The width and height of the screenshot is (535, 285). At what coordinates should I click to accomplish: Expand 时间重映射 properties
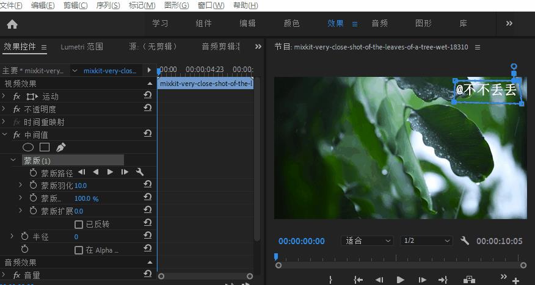point(4,121)
